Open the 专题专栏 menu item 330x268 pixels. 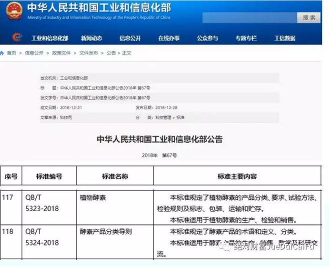click(246, 38)
